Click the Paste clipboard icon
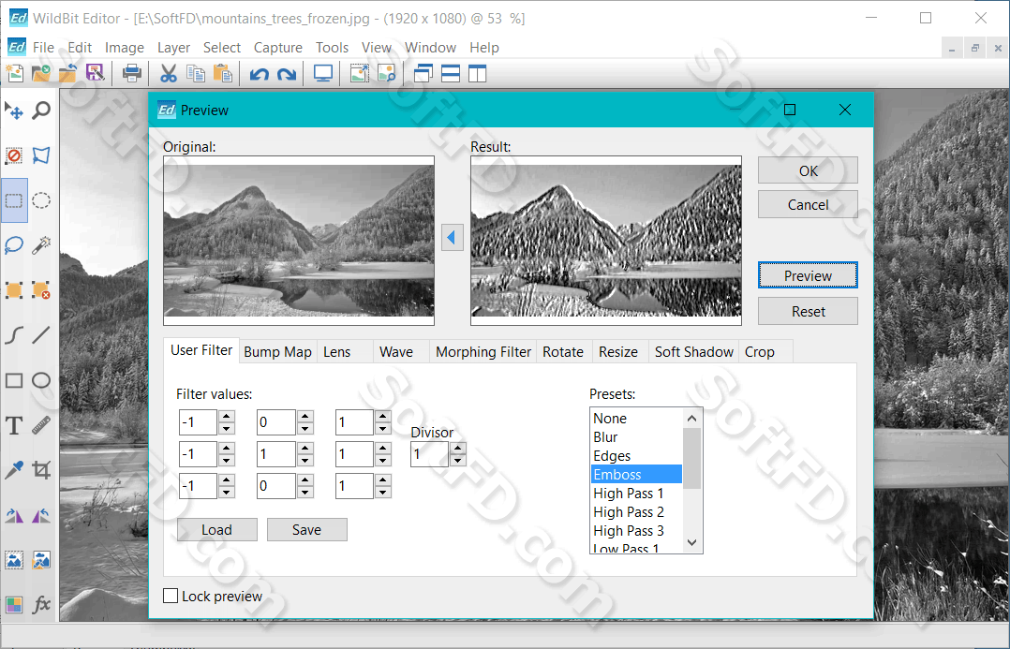Viewport: 1010px width, 649px height. (223, 73)
